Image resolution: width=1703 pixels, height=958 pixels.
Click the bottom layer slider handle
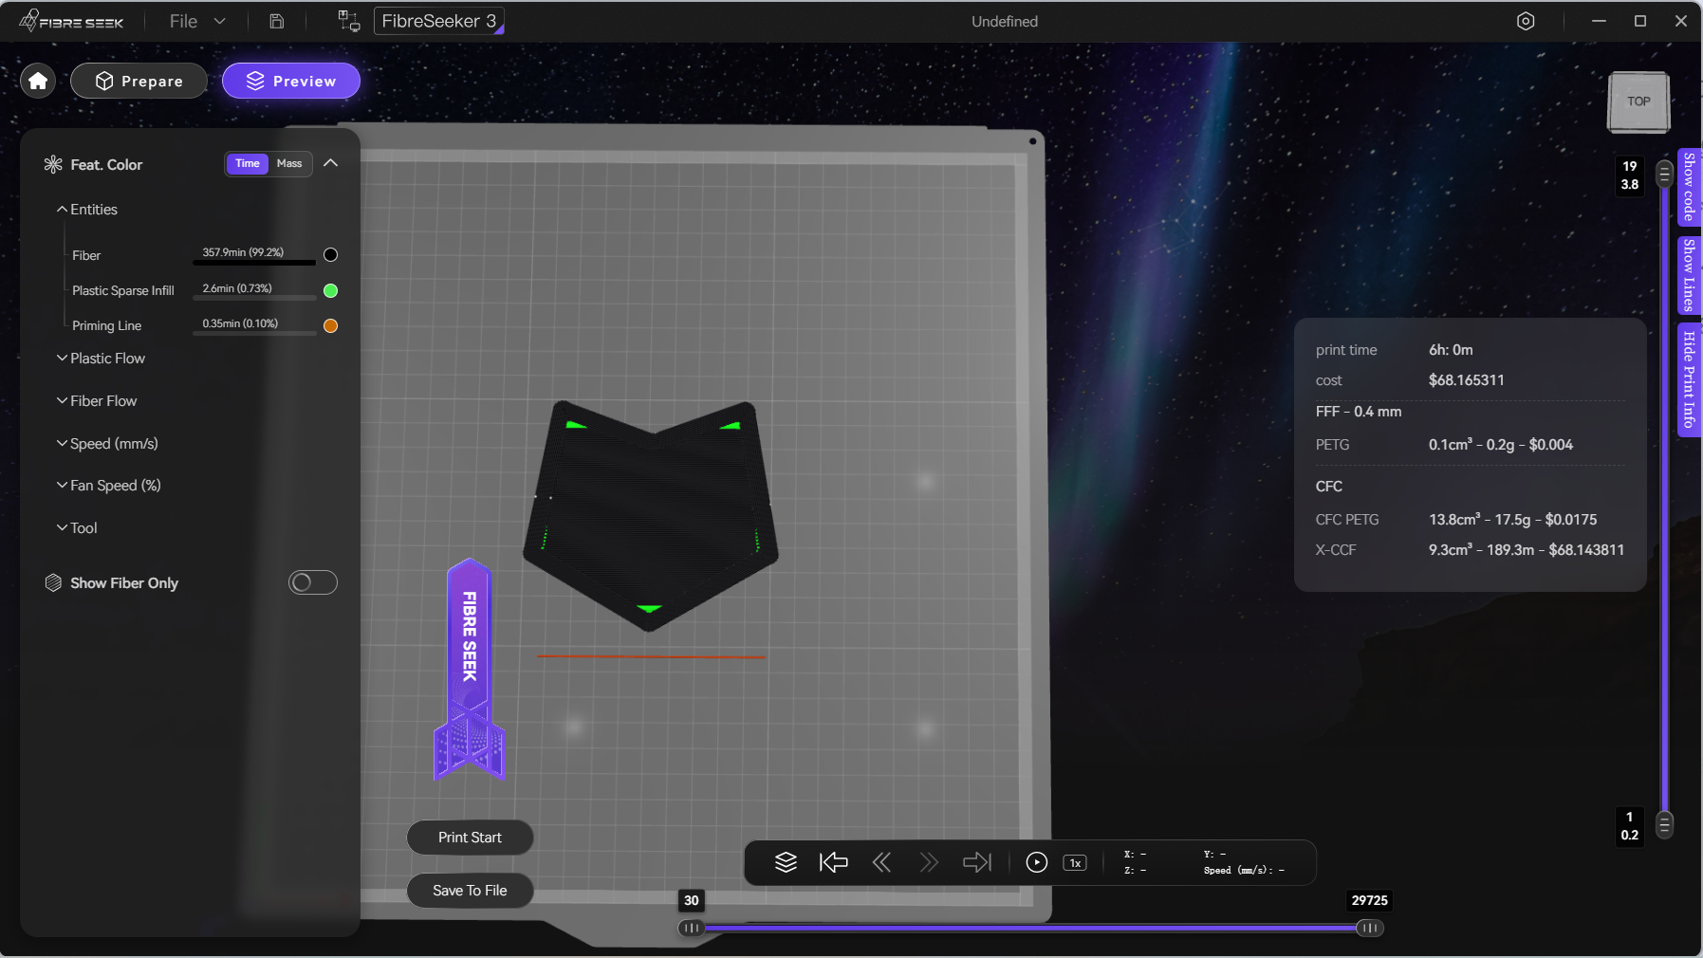(1664, 824)
